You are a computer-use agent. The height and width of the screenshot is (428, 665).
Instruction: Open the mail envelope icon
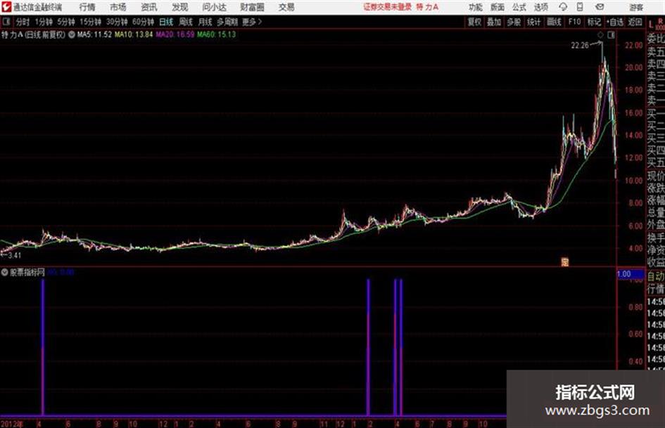[x=600, y=7]
